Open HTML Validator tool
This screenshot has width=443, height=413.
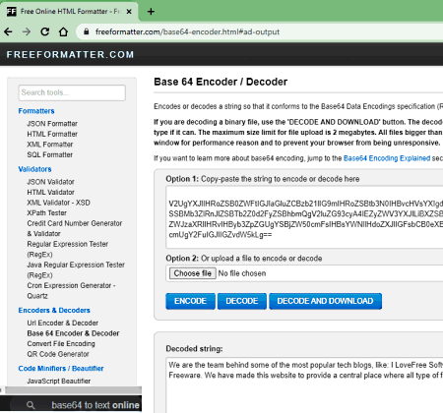click(50, 192)
